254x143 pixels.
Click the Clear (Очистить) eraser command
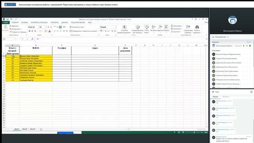point(176,32)
